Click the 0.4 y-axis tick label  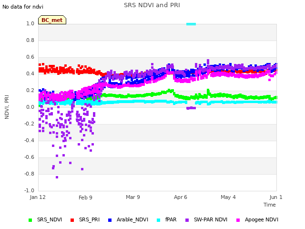click(30, 73)
